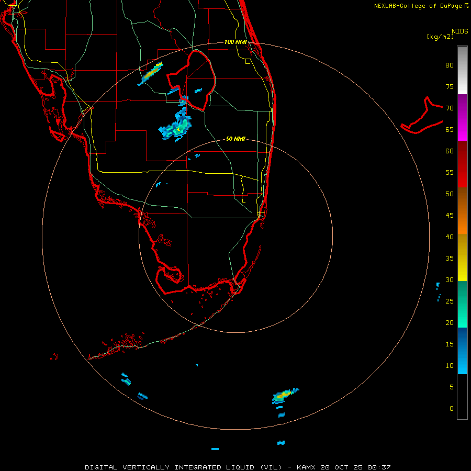
Task: Click the 5 value on the color scale
Action: click(x=452, y=387)
